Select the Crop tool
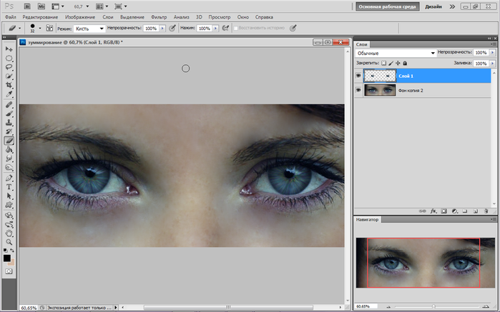Image resolution: width=500 pixels, height=312 pixels. (9, 85)
